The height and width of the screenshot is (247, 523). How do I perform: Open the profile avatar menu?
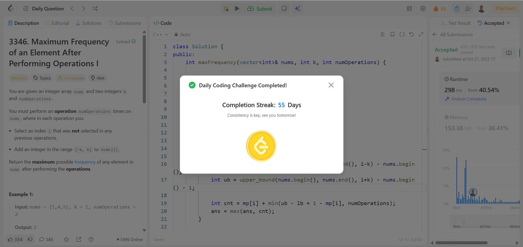[482, 8]
